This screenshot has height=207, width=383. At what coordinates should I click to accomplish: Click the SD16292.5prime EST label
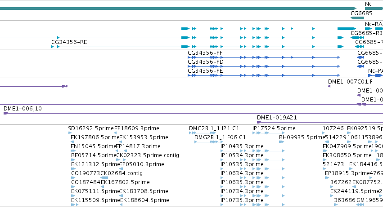[91, 128]
